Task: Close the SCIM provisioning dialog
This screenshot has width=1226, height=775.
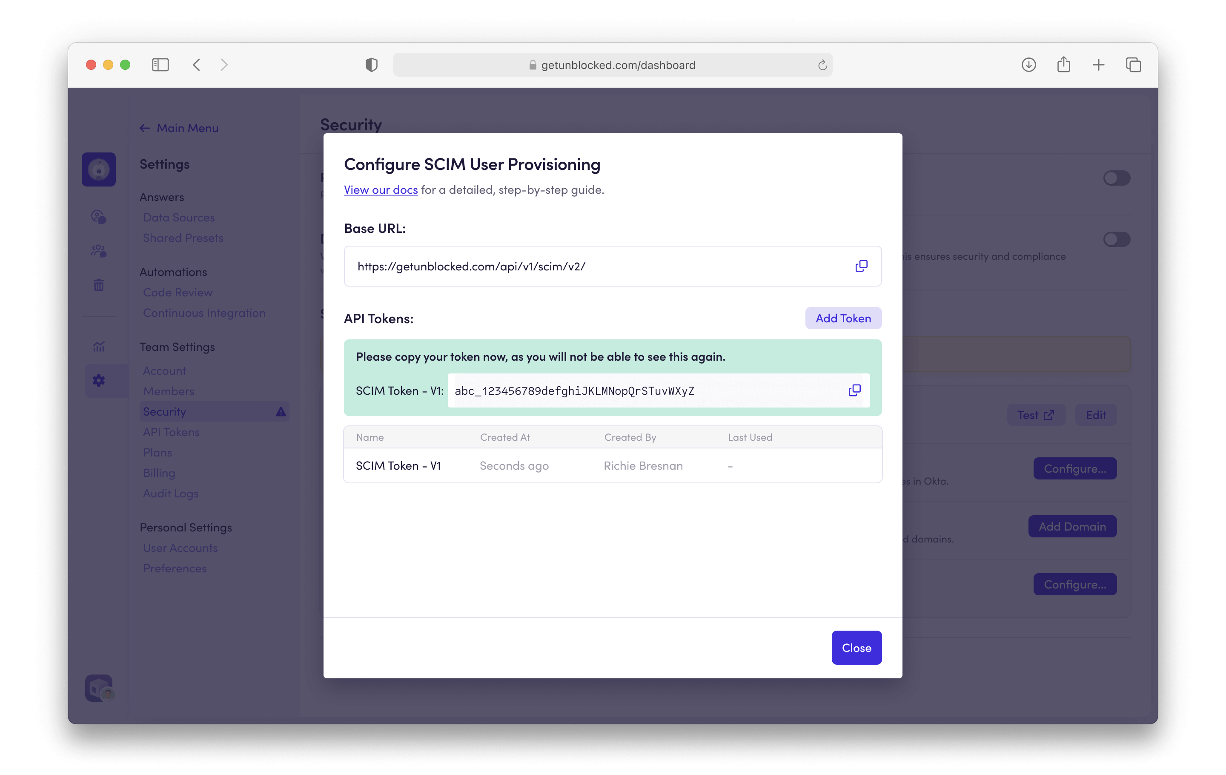Action: coord(856,648)
